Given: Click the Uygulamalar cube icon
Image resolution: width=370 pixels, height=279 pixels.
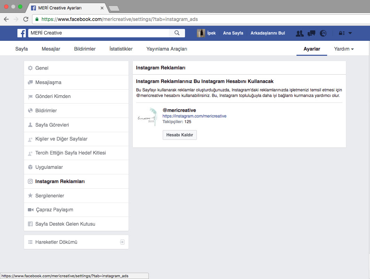Looking at the screenshot, I should [30, 167].
